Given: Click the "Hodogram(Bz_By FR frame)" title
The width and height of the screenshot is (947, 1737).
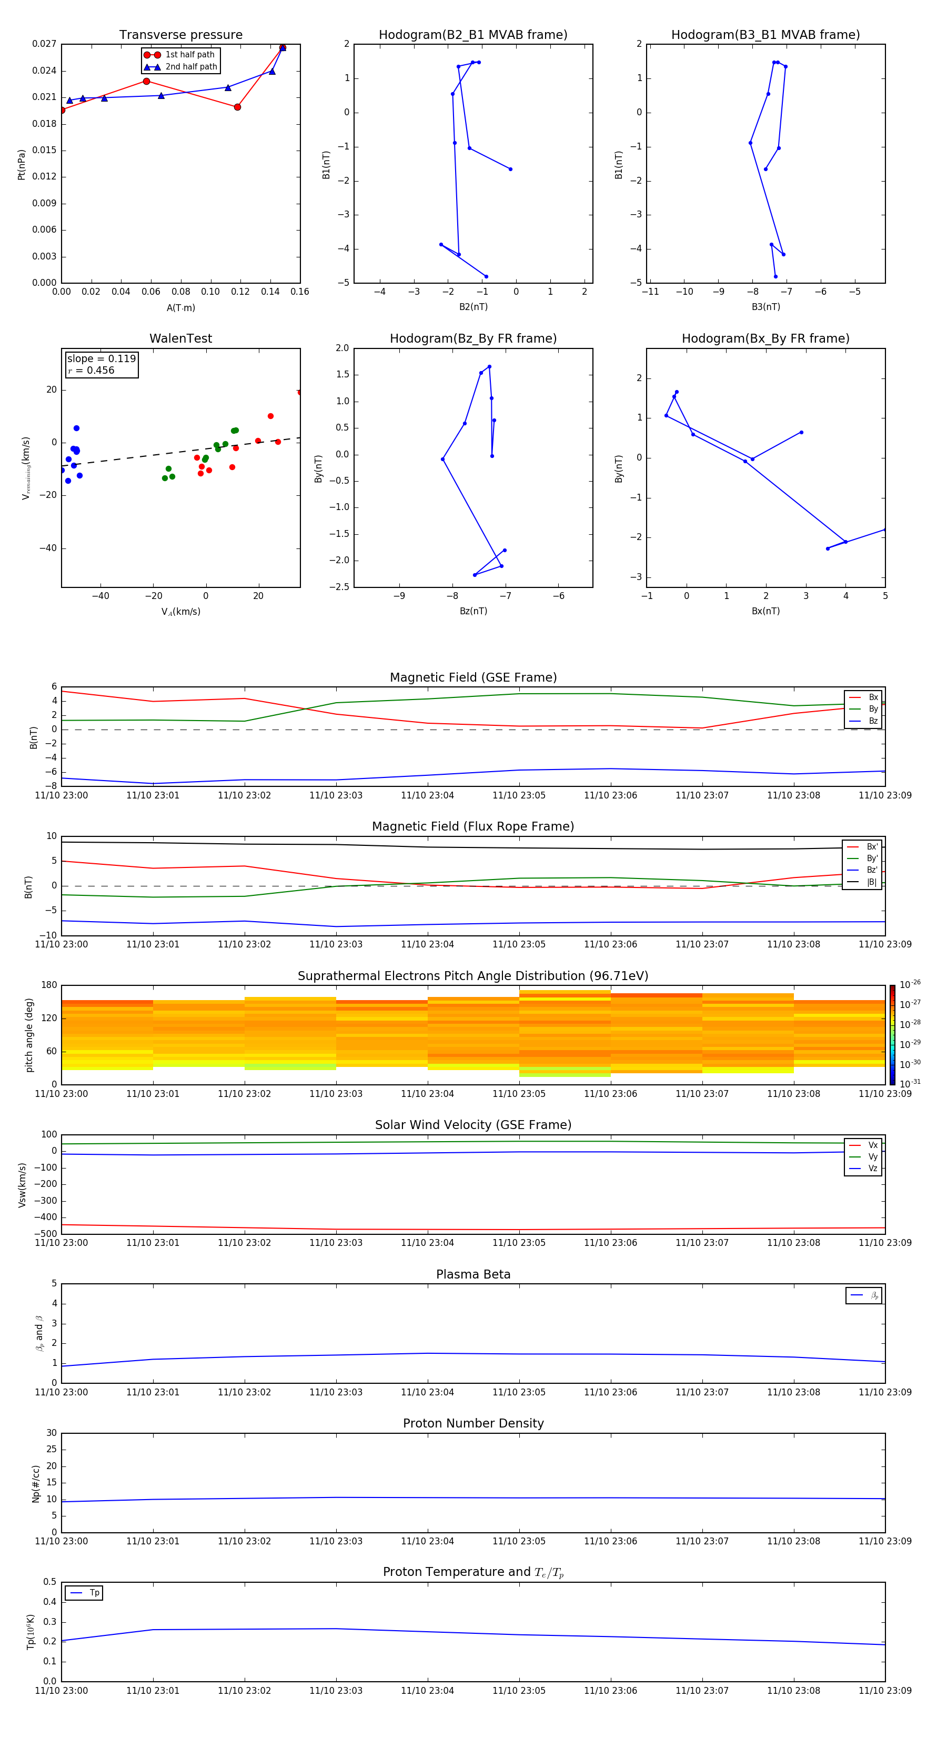Looking at the screenshot, I should pyautogui.click(x=473, y=338).
